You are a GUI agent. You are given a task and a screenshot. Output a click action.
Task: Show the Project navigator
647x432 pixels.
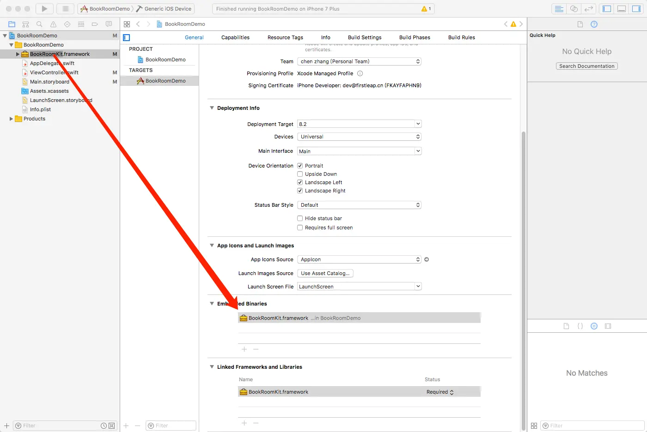[x=12, y=24]
